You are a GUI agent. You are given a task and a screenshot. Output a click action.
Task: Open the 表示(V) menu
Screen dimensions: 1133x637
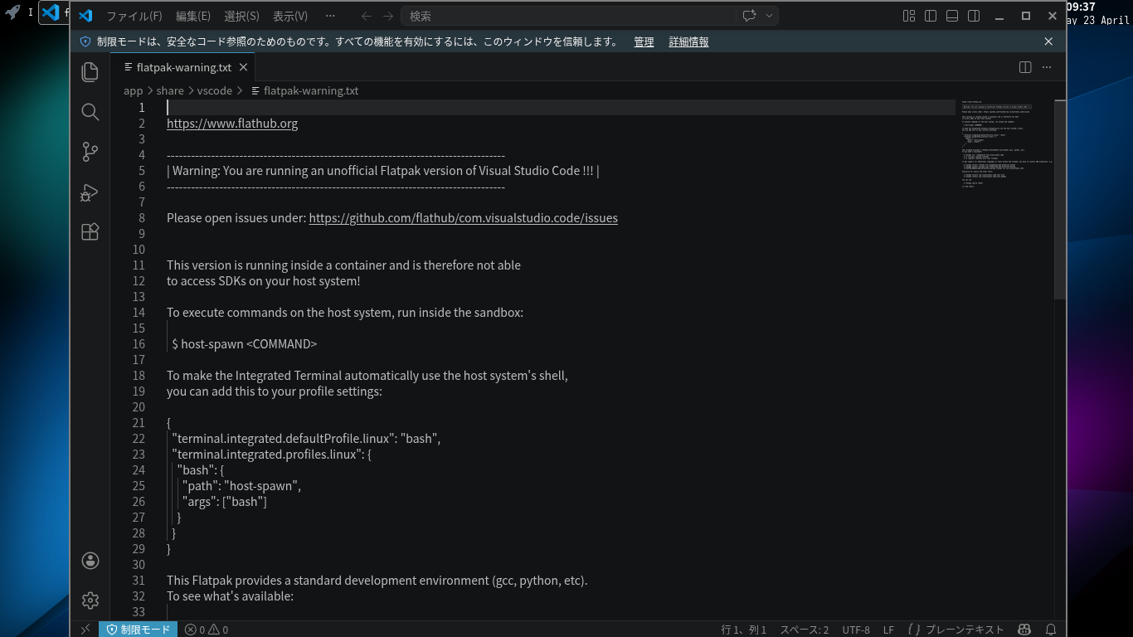click(290, 16)
